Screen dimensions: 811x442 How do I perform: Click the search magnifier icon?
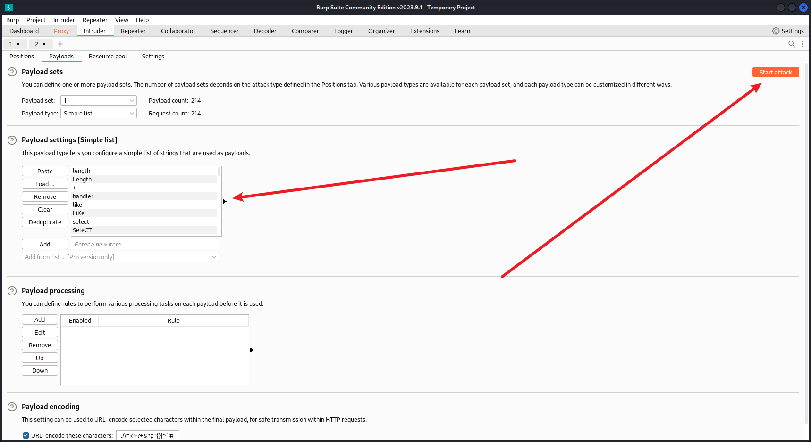click(792, 44)
